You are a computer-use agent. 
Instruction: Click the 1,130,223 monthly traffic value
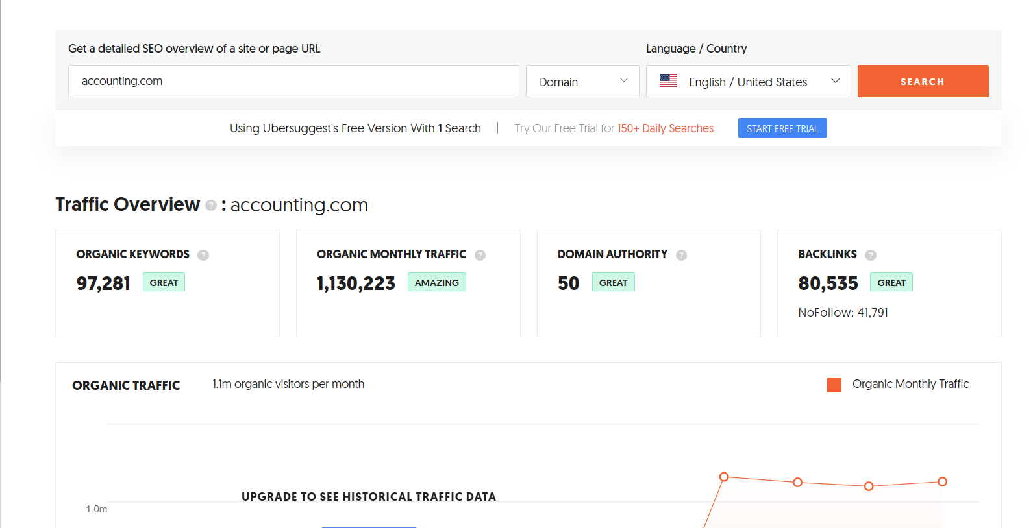(x=356, y=283)
